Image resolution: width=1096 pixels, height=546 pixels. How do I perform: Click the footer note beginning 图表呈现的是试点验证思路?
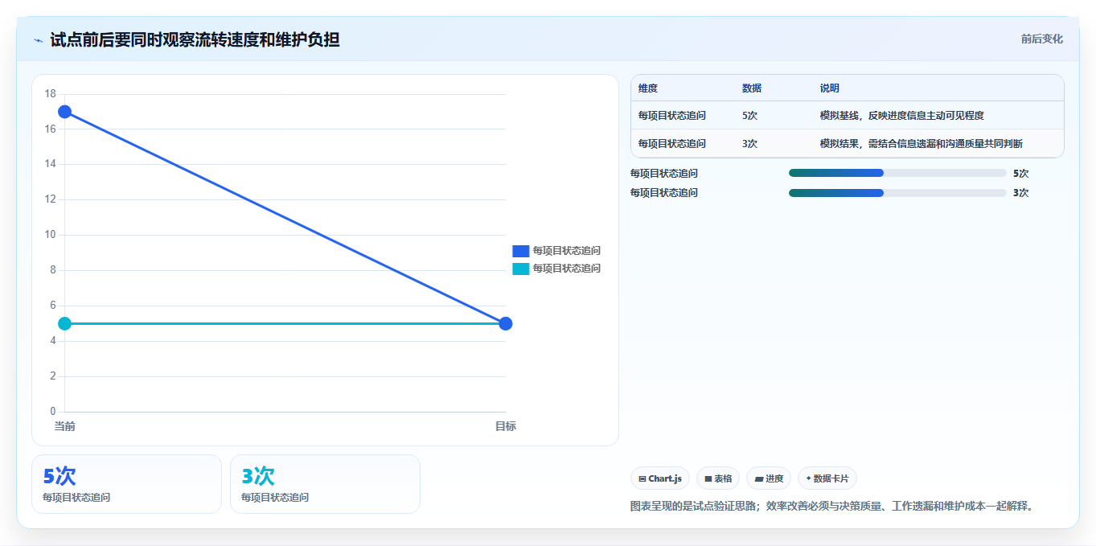(831, 507)
